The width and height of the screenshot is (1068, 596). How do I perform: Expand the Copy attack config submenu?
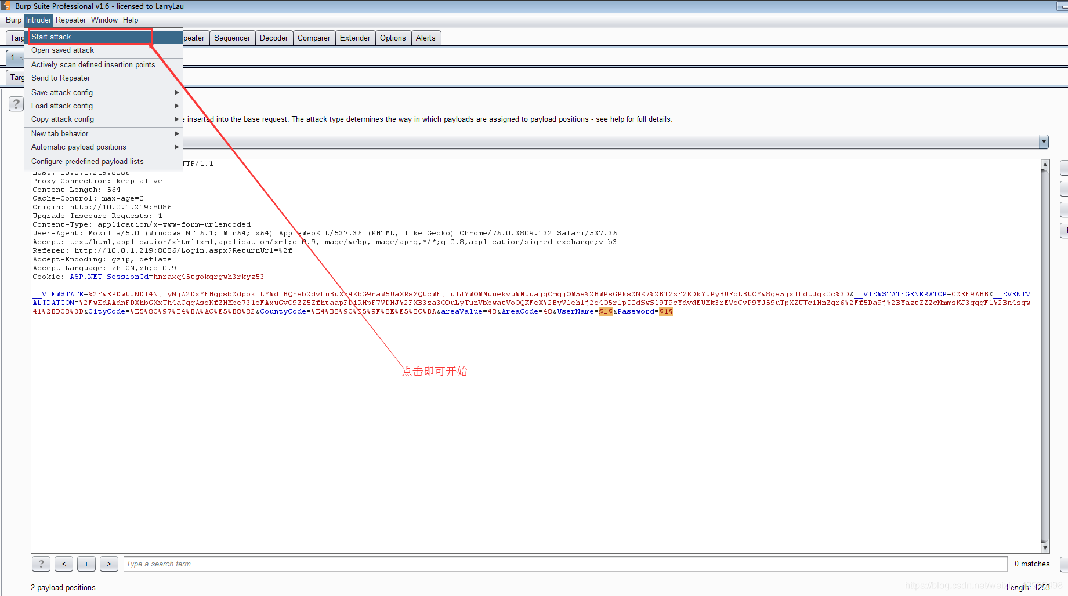(103, 119)
